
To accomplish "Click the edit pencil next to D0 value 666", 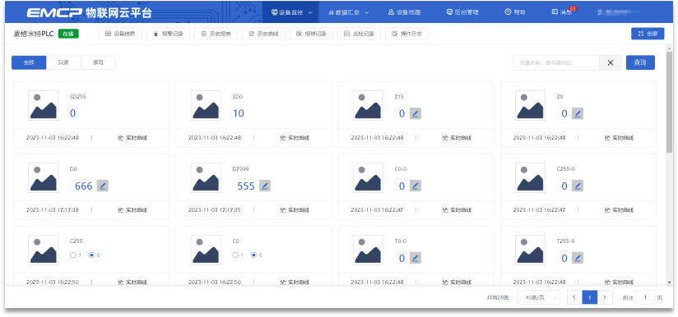I will pos(103,186).
